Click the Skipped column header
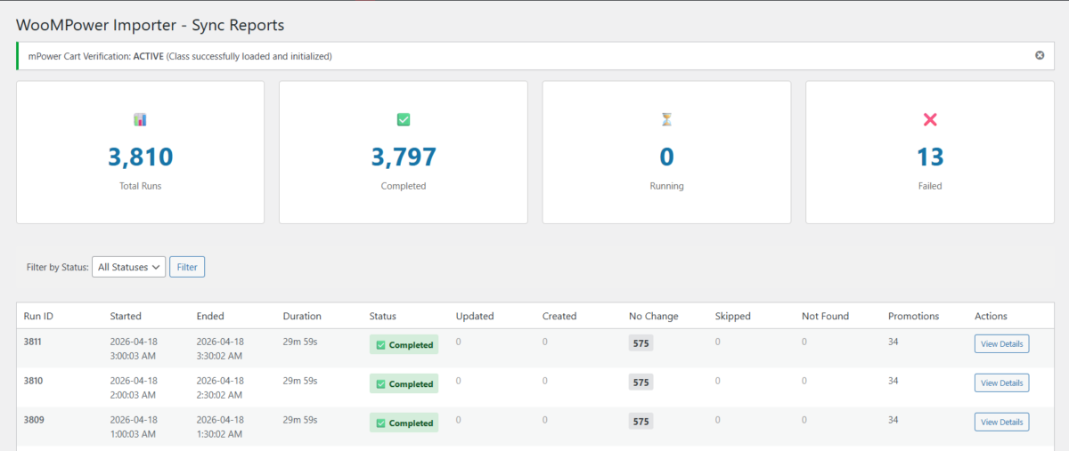This screenshot has width=1069, height=451. [x=733, y=316]
